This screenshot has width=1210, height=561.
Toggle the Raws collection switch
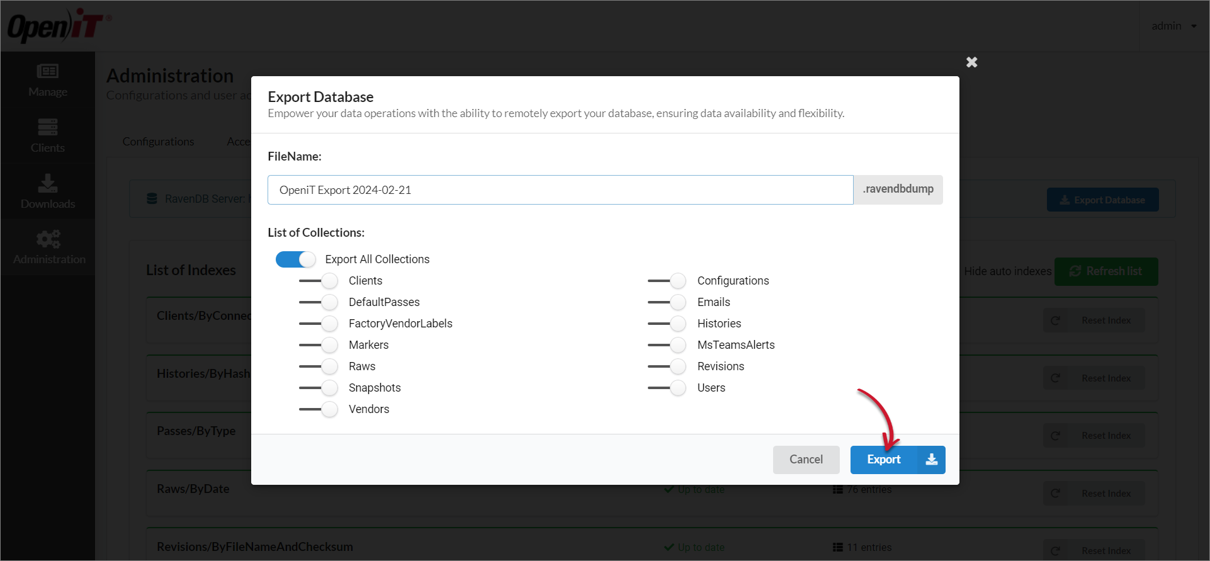pos(319,366)
